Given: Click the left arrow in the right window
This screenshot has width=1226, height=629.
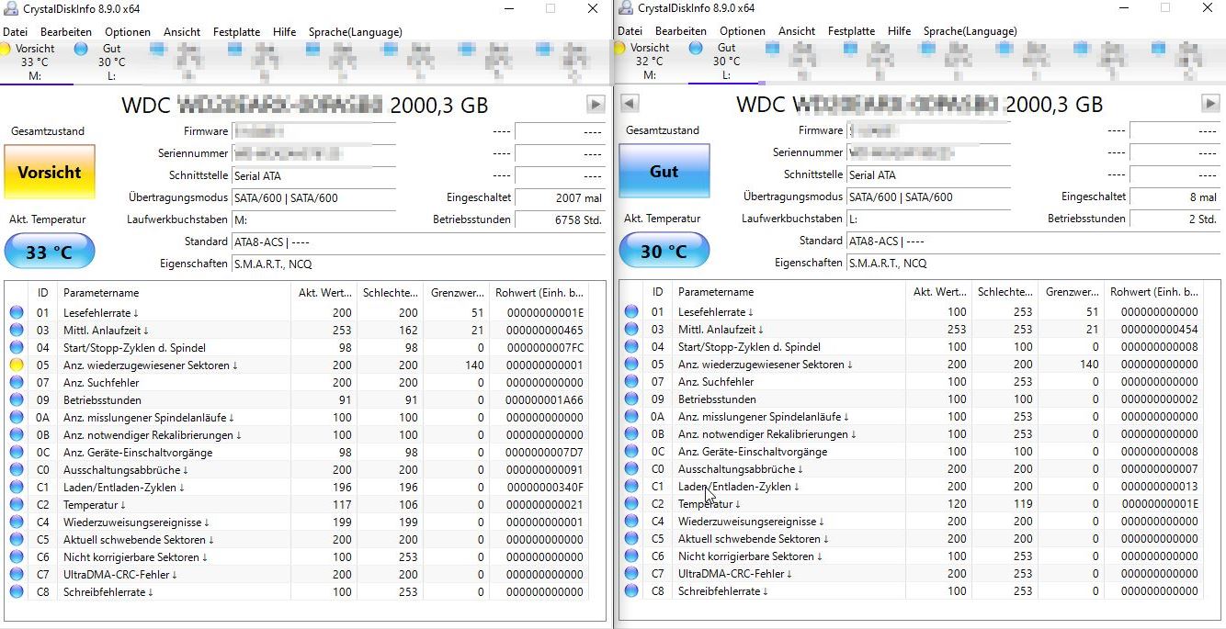Looking at the screenshot, I should (629, 104).
